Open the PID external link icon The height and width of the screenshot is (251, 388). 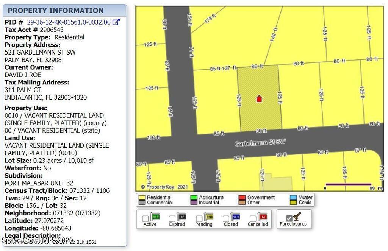click(x=116, y=22)
